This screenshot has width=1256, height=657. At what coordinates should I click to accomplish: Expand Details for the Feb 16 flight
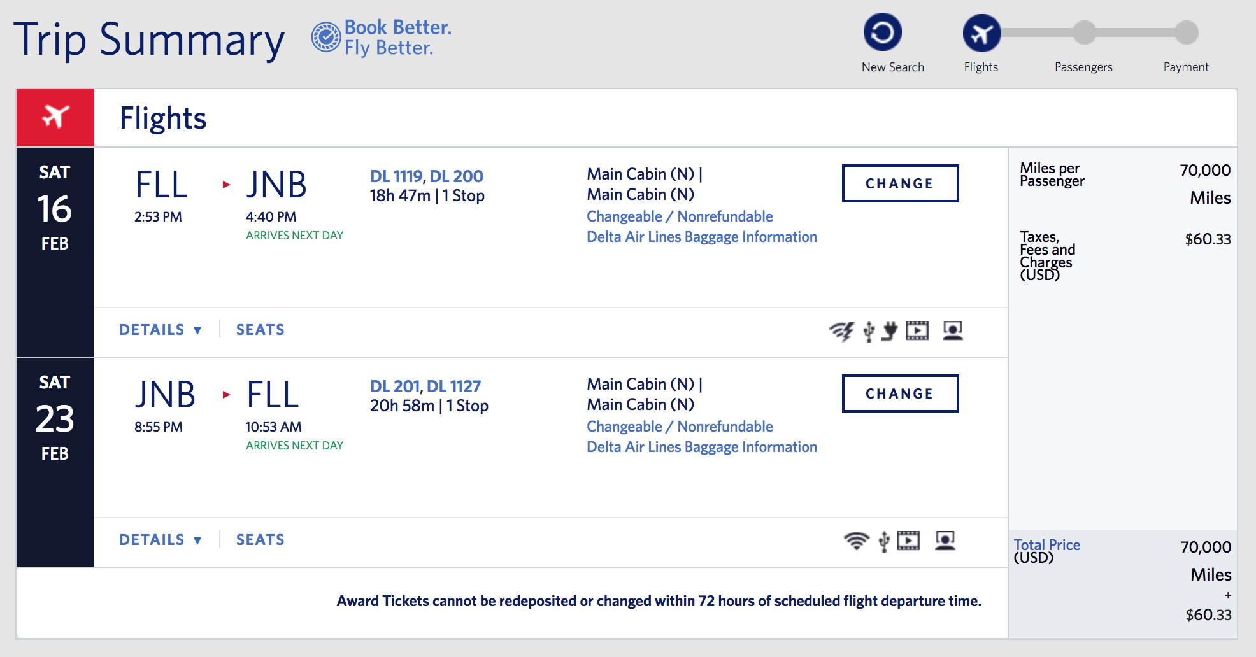[x=161, y=330]
